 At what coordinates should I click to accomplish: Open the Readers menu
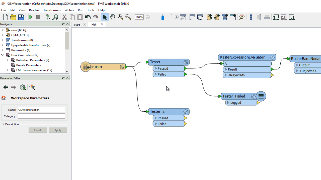point(34,10)
